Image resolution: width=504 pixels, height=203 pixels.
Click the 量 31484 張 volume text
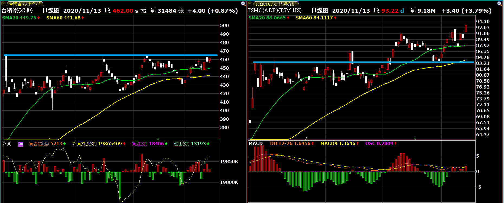click(167, 11)
